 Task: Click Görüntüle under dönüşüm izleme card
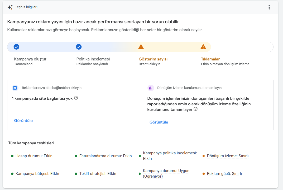(159, 122)
